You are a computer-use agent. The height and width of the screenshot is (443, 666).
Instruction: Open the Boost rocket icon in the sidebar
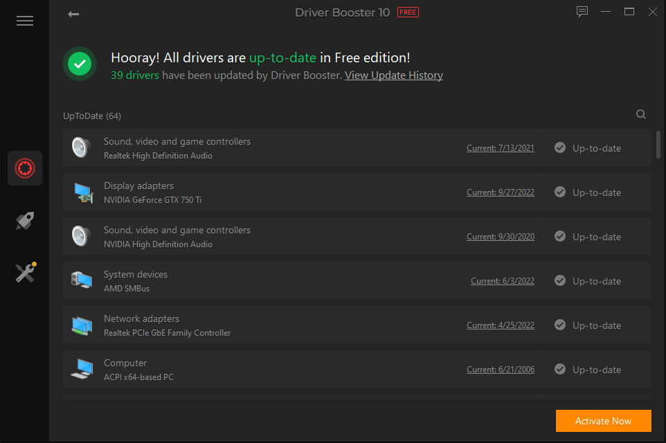click(25, 220)
